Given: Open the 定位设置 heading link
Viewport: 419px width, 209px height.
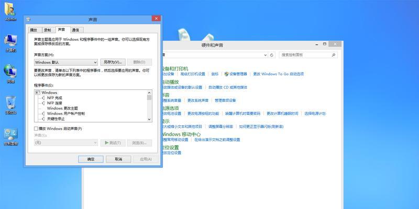Looking at the screenshot, I should 171,147.
